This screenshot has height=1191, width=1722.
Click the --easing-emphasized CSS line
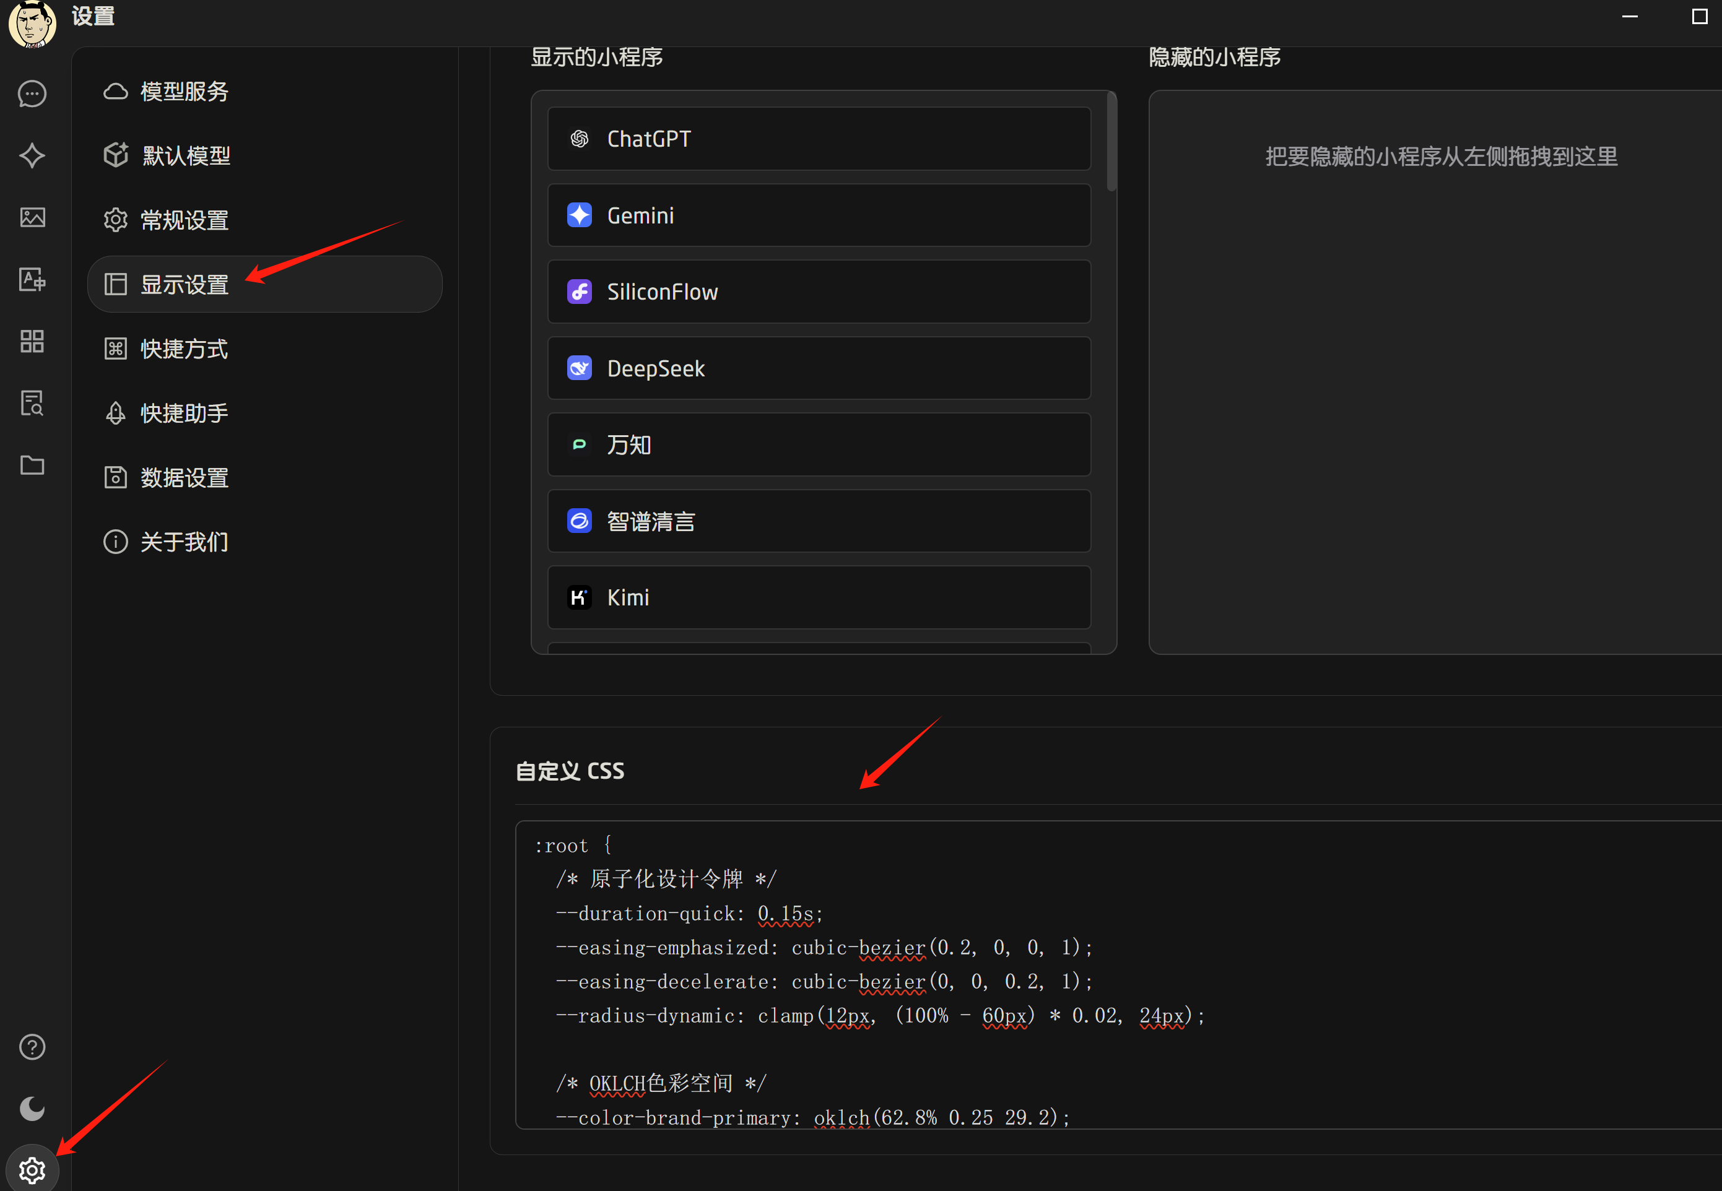point(824,948)
